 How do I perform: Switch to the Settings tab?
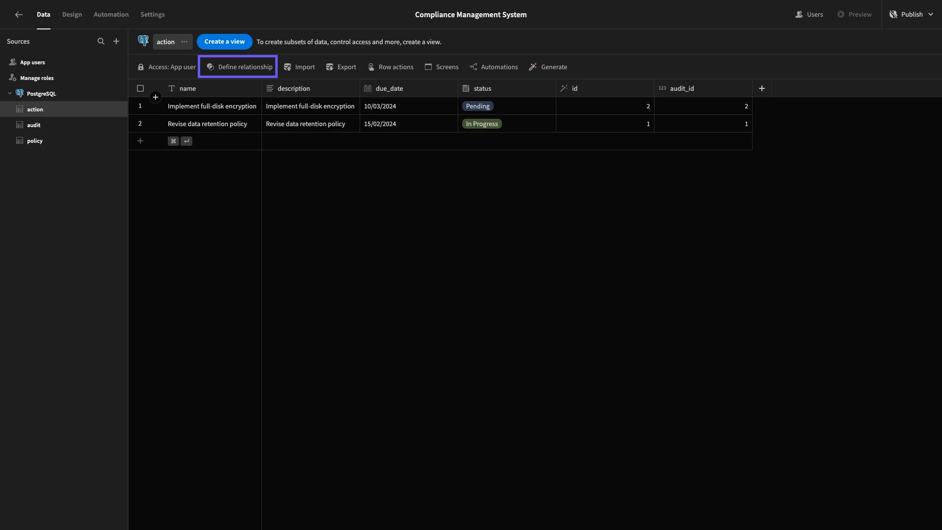153,15
